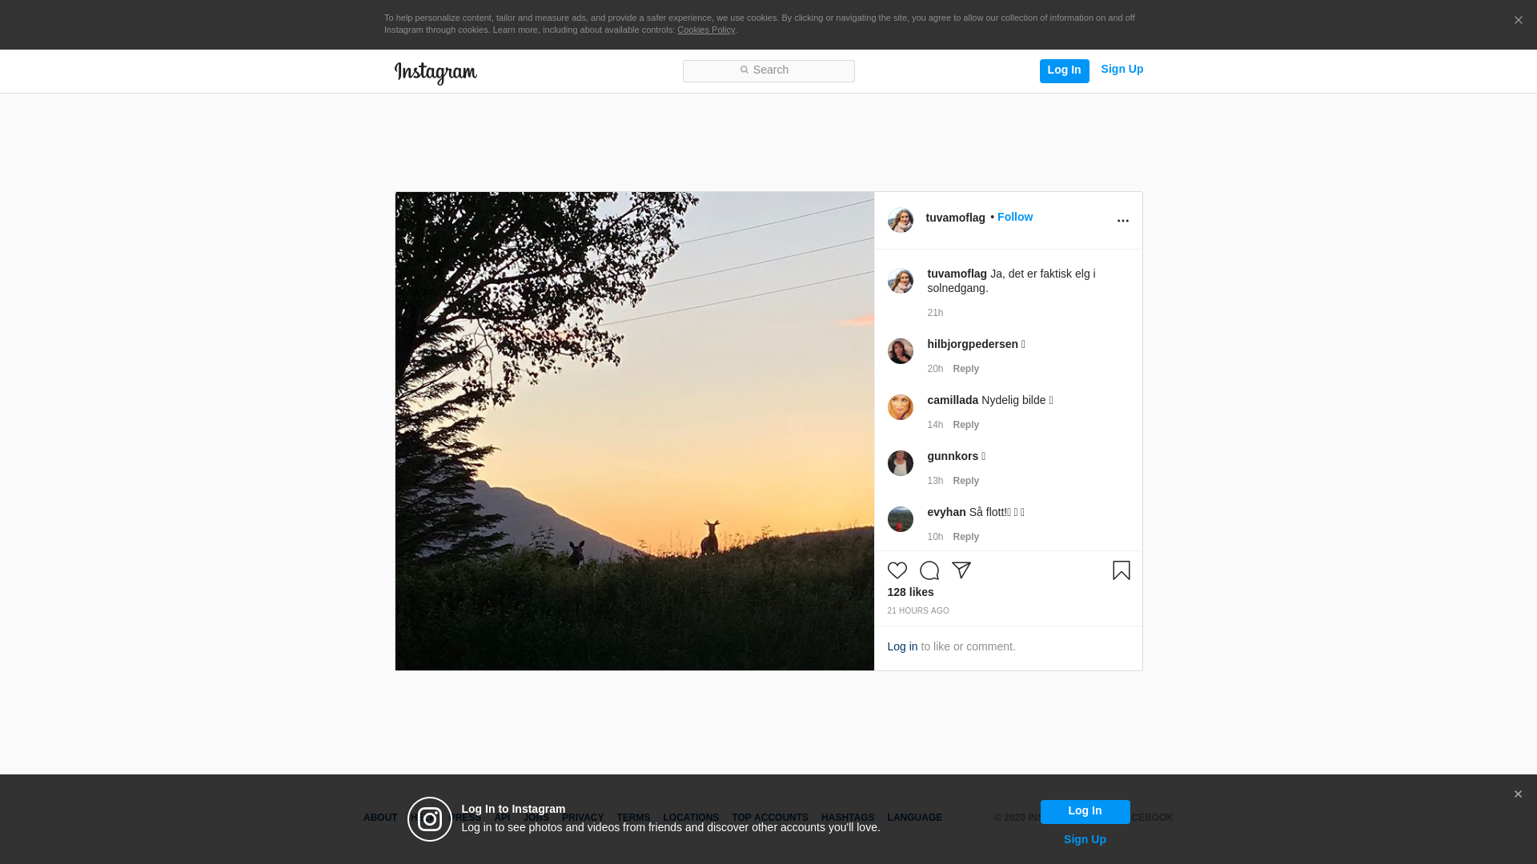The image size is (1537, 864).
Task: Open tuvamoflag profile picture in post header
Action: tap(901, 220)
